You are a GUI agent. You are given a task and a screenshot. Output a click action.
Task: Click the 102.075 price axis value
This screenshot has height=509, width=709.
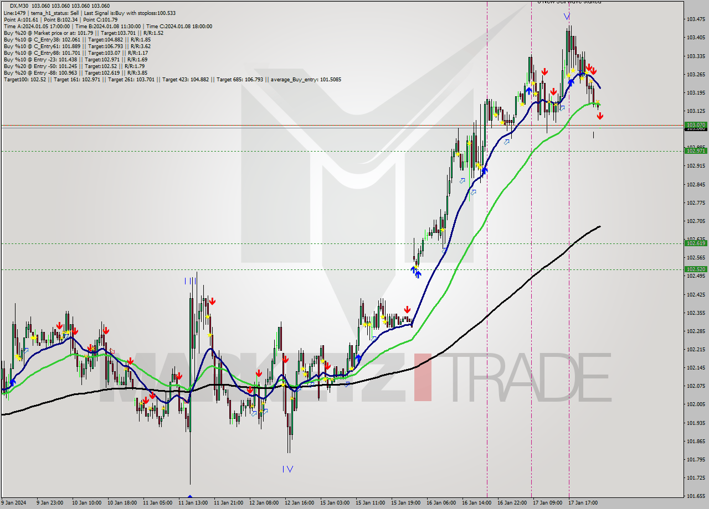tap(696, 386)
